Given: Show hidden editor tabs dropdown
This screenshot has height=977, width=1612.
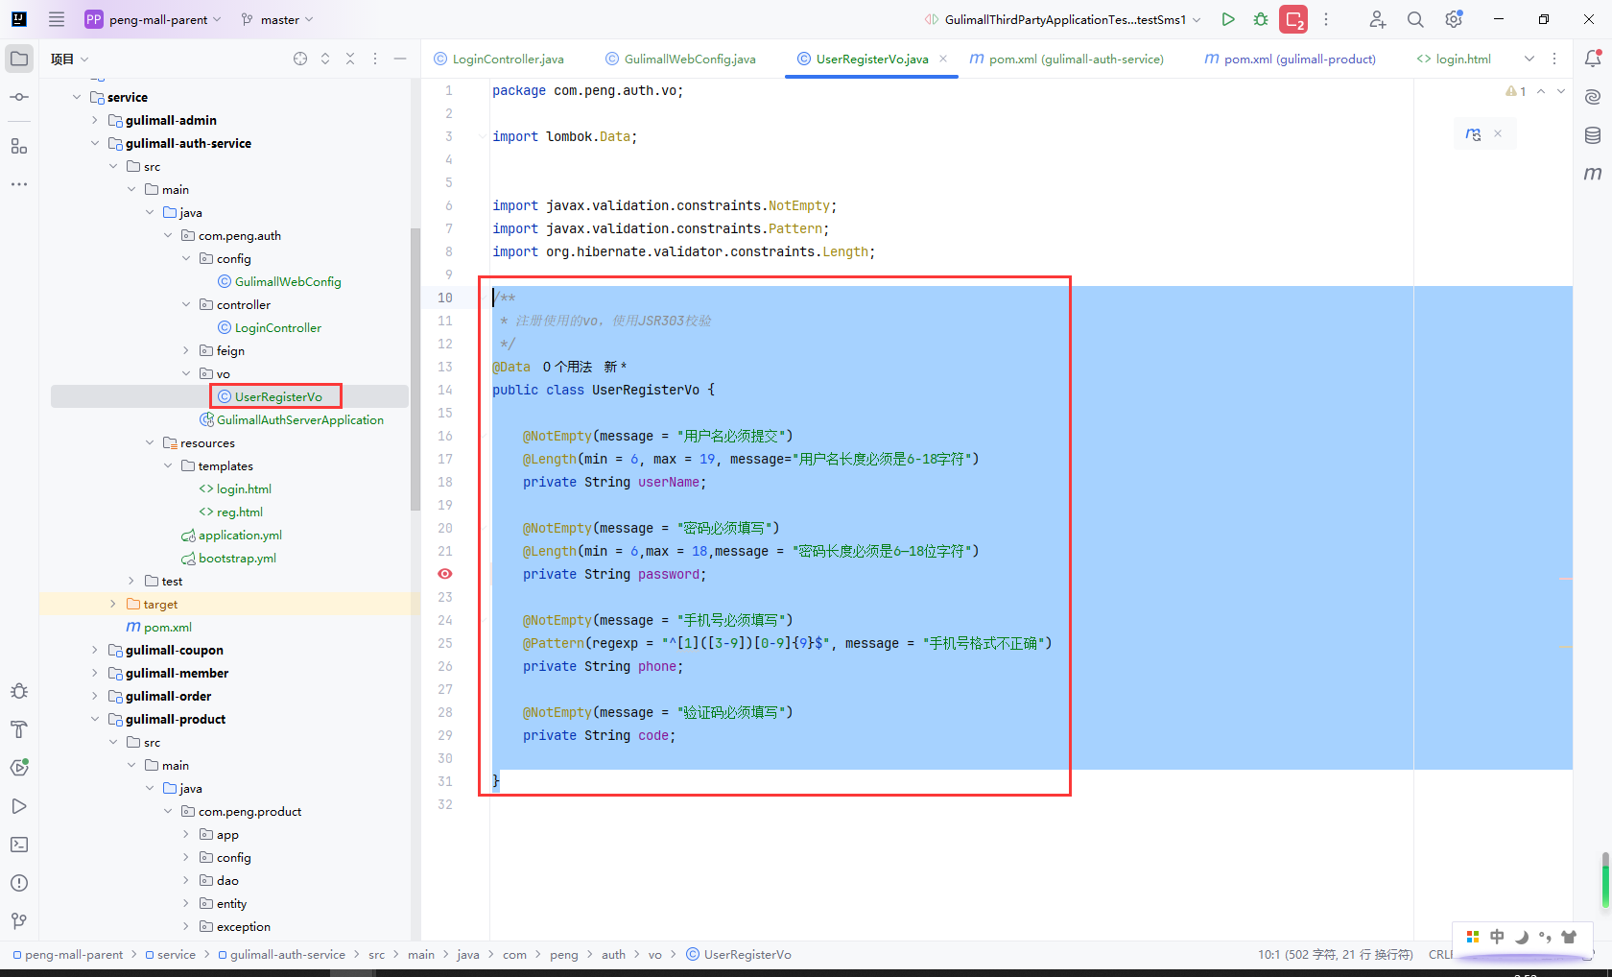Looking at the screenshot, I should [x=1529, y=59].
